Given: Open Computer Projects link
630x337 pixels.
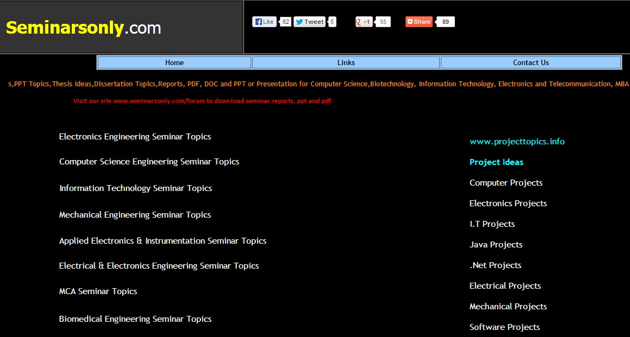Looking at the screenshot, I should pos(506,183).
